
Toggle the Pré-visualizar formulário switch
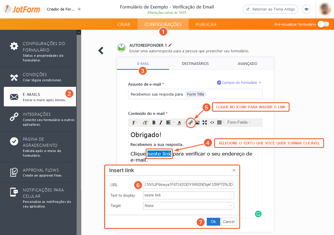(x=323, y=24)
